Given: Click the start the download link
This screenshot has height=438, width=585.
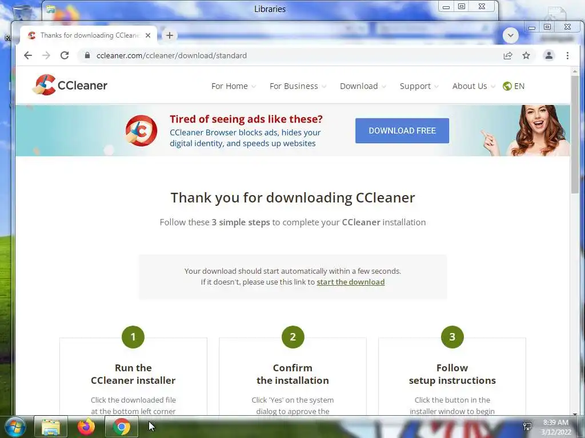Looking at the screenshot, I should point(350,282).
